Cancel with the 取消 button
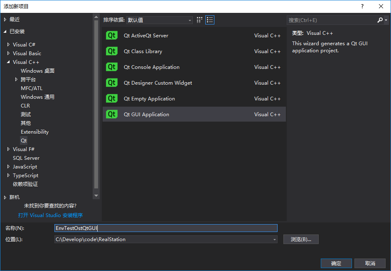391x271 pixels. click(370, 263)
